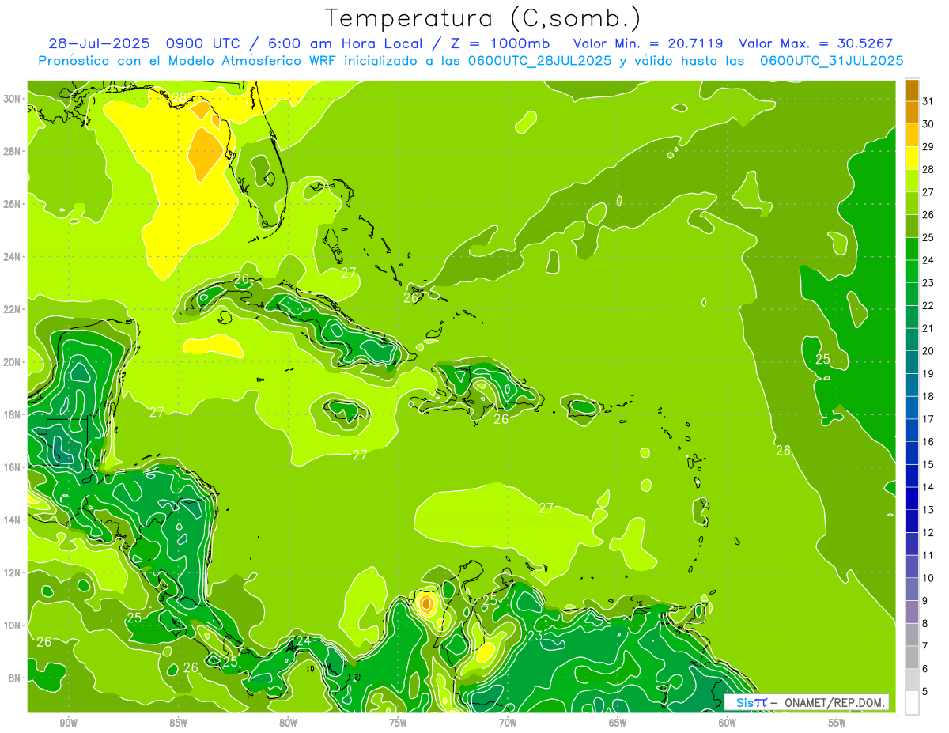The width and height of the screenshot is (949, 733).
Task: Click the title 'Temperatura (C,somb.)'
Action: point(483,18)
